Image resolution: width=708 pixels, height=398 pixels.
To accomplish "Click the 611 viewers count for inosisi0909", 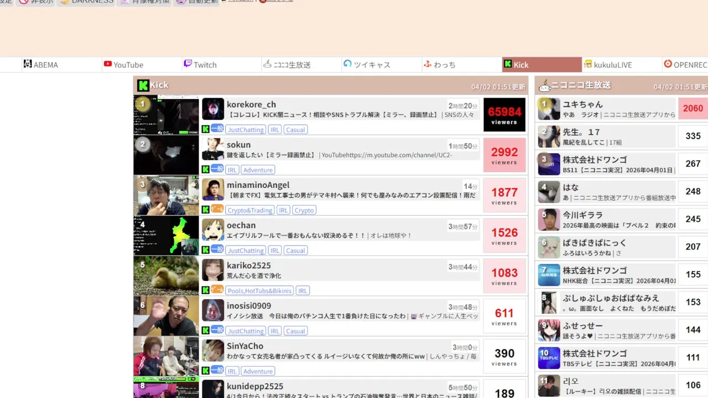I will [504, 317].
